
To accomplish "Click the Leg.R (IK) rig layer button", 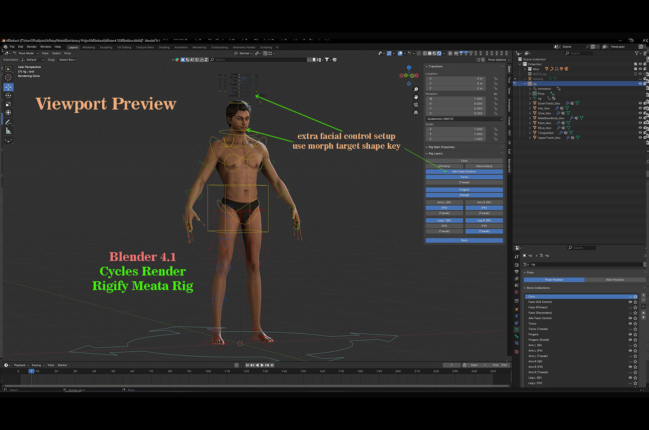I will [x=484, y=221].
